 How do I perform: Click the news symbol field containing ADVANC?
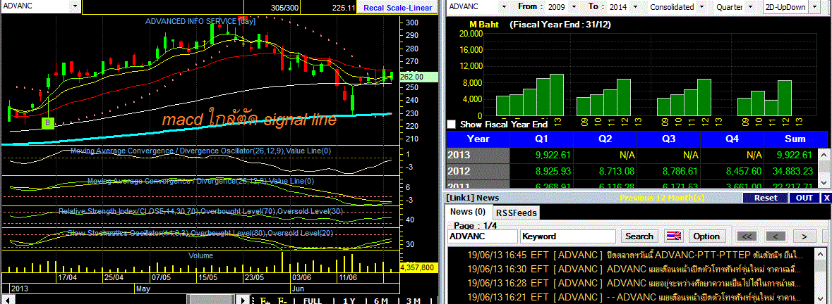482,236
